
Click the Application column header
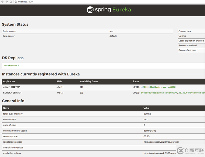[x=9, y=81]
